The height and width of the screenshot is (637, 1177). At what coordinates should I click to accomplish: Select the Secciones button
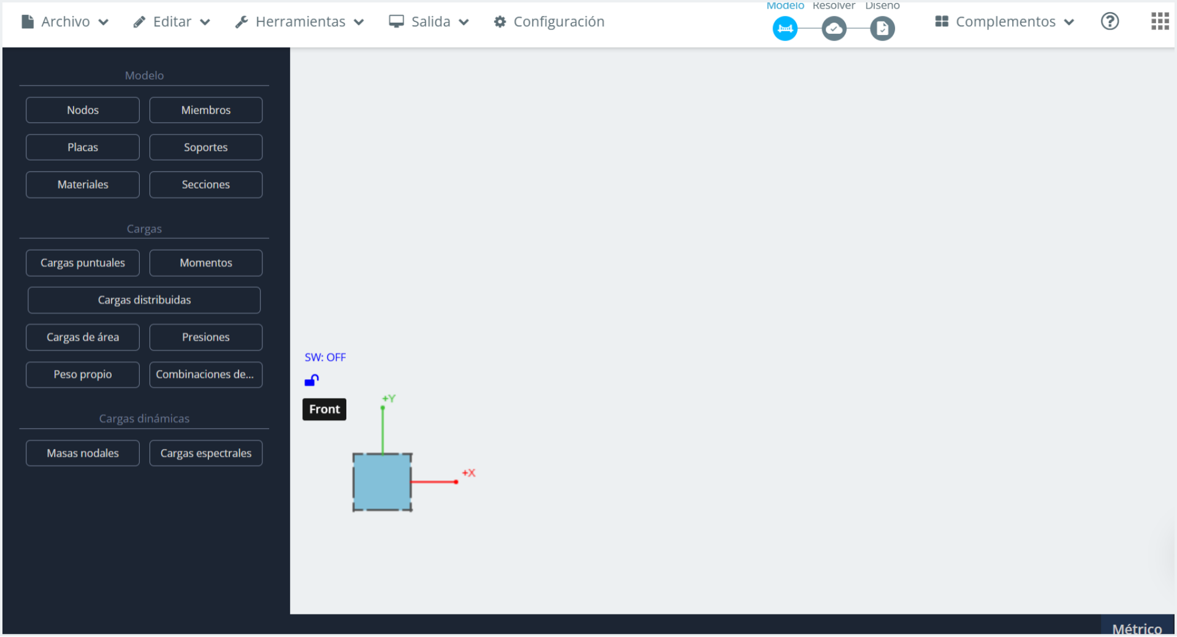[x=206, y=184]
